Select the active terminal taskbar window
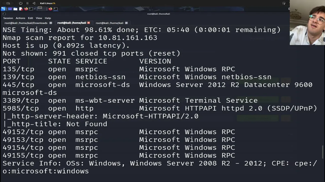 (x=56, y=9)
